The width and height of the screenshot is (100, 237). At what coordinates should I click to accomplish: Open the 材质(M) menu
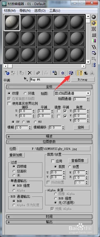point(10,11)
